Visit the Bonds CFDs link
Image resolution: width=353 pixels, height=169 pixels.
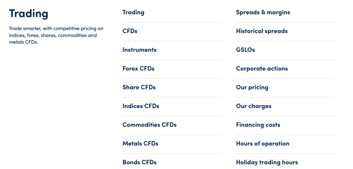[x=139, y=162]
